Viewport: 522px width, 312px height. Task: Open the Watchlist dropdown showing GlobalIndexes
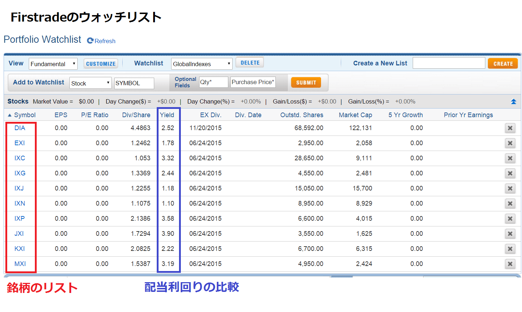201,64
